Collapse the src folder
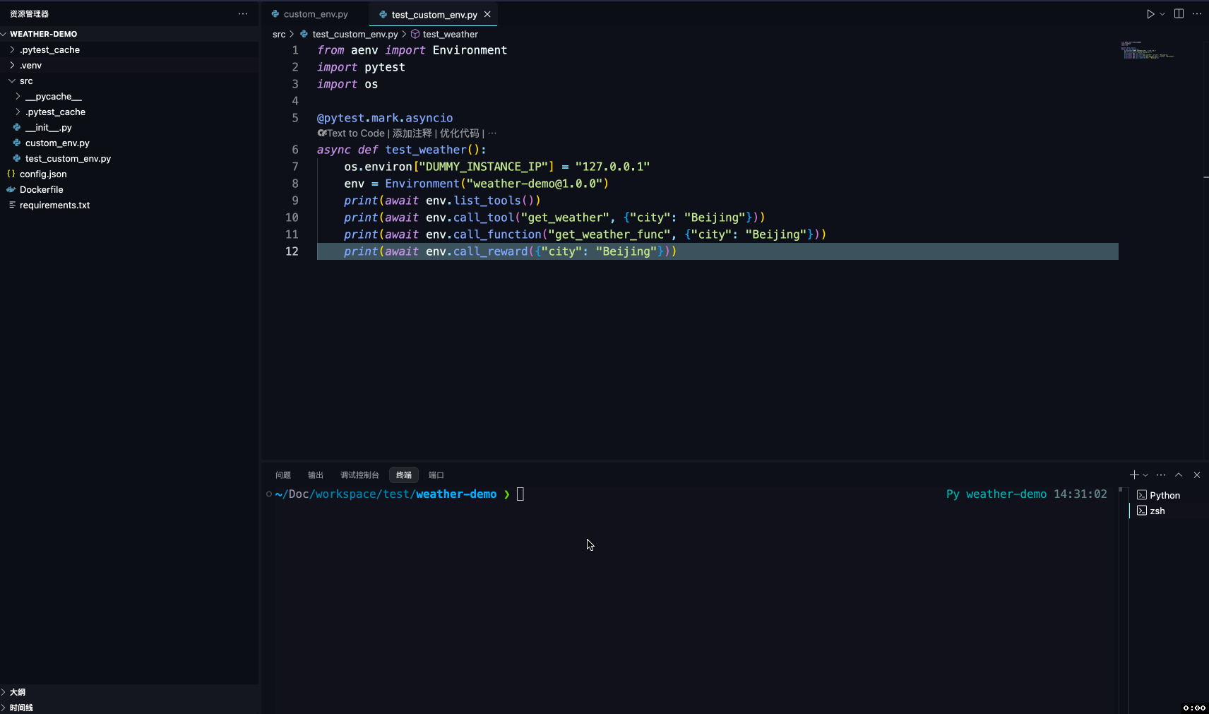 (25, 81)
